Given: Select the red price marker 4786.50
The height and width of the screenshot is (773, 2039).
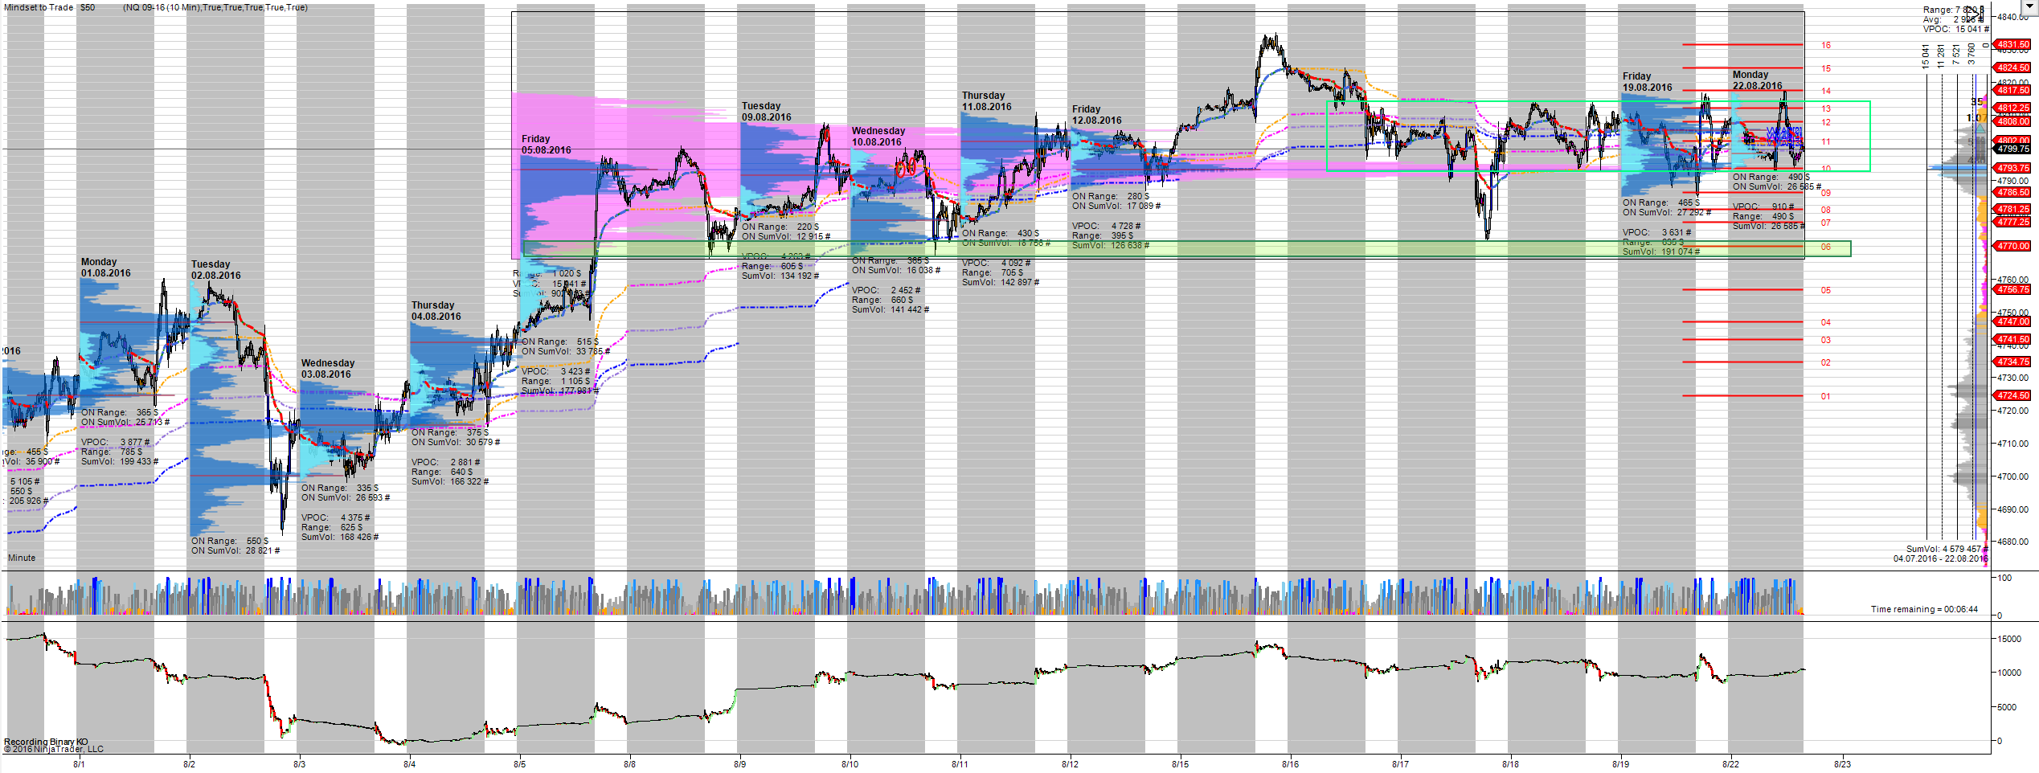Looking at the screenshot, I should (x=2013, y=192).
